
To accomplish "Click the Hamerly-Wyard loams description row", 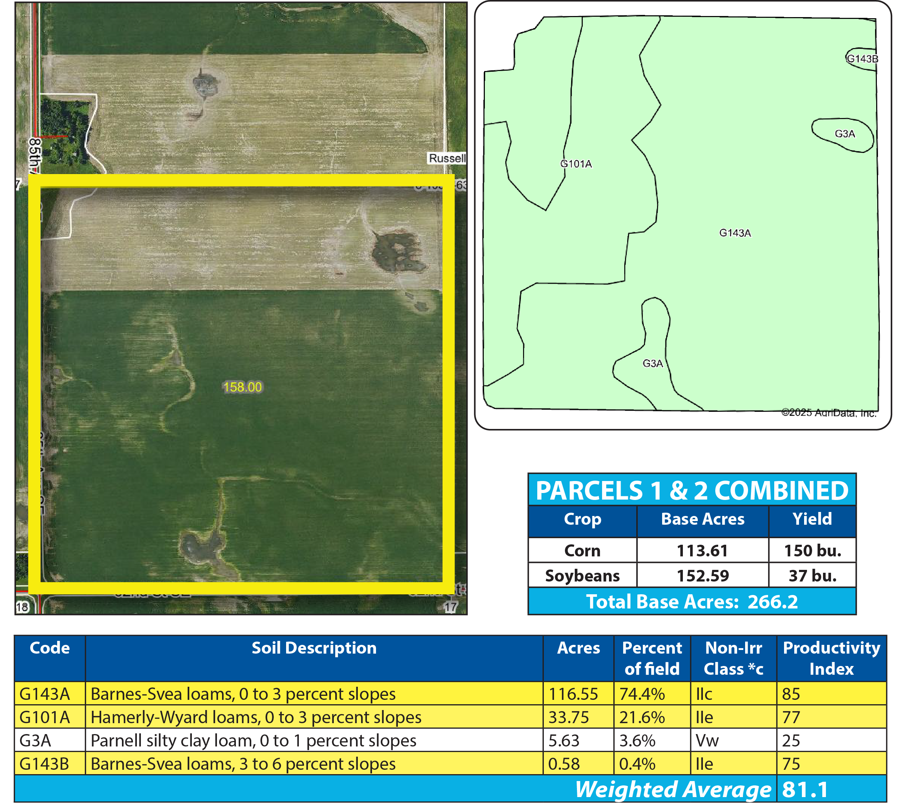I will 256,717.
